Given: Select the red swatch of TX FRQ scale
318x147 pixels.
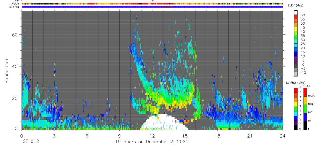Looking at the screenshot, I should pos(296,90).
